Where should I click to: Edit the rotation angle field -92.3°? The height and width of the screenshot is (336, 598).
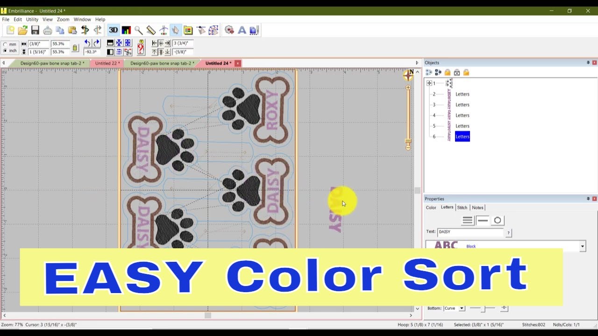pos(91,52)
